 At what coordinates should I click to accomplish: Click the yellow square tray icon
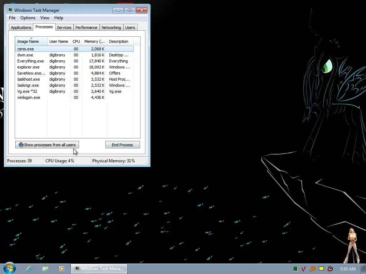[x=321, y=269]
